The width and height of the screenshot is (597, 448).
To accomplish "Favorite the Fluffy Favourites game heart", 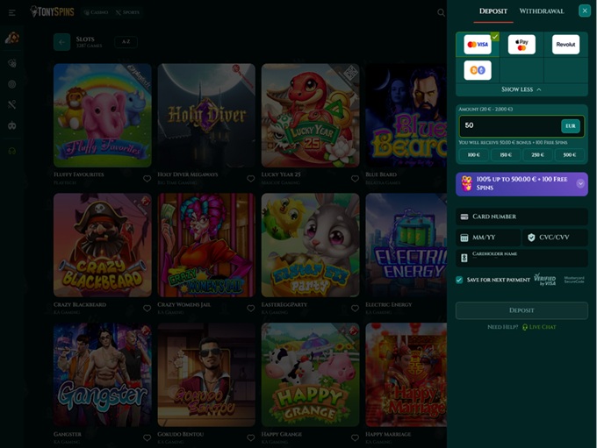I will [147, 178].
